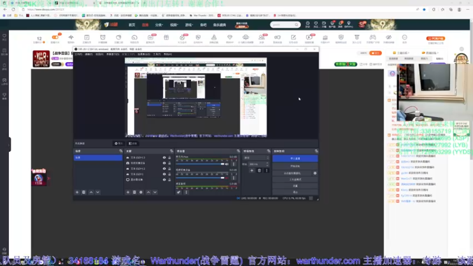Adjust 视频采集设备 mixer volume slider
The width and height of the screenshot is (473, 266).
tap(200, 178)
